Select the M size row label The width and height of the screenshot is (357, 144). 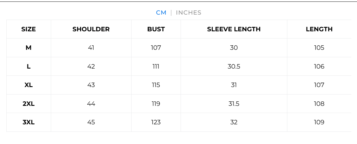coord(28,48)
